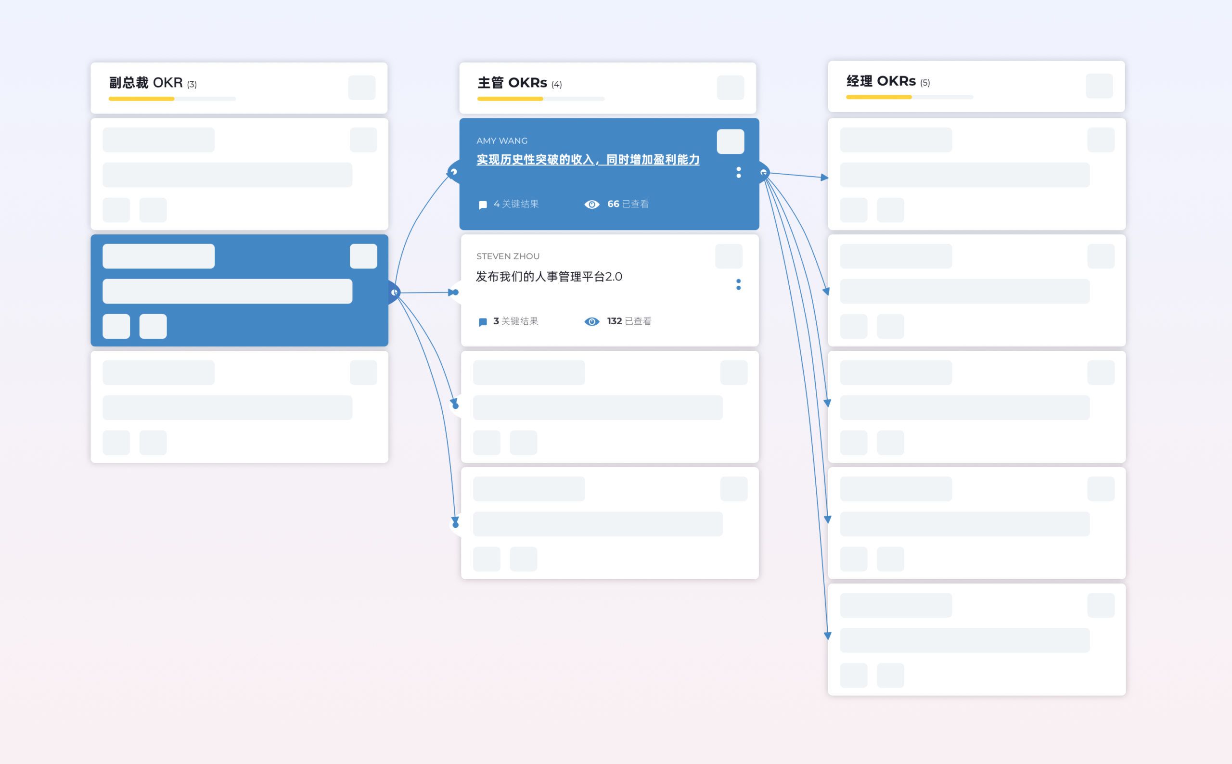Open Steven Zhou card's three-dot menu
Image resolution: width=1232 pixels, height=764 pixels.
[x=738, y=284]
